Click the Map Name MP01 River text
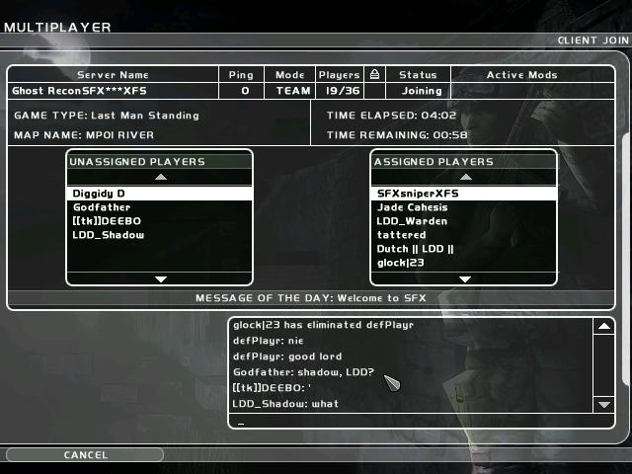This screenshot has width=632, height=474. [x=84, y=135]
